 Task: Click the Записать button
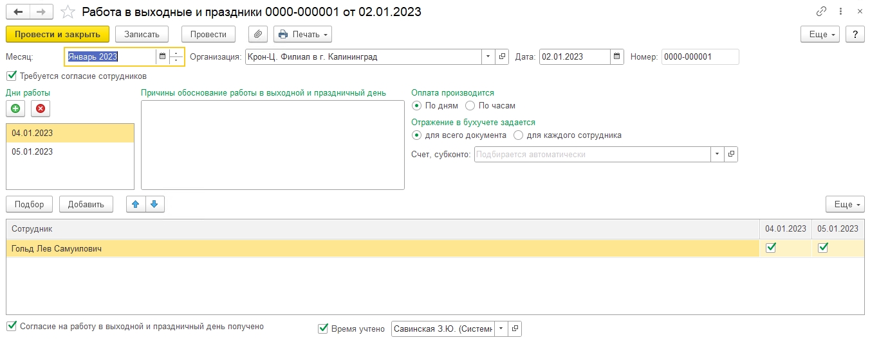click(x=142, y=34)
